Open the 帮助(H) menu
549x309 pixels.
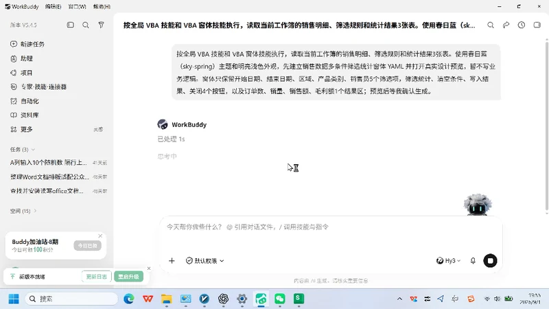coord(102,7)
